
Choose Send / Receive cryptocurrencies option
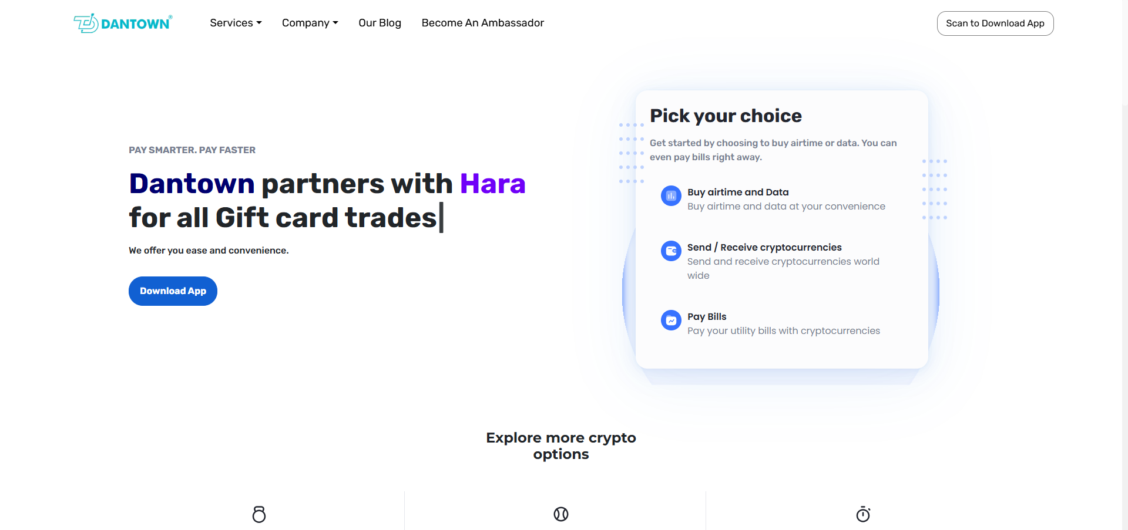point(764,247)
